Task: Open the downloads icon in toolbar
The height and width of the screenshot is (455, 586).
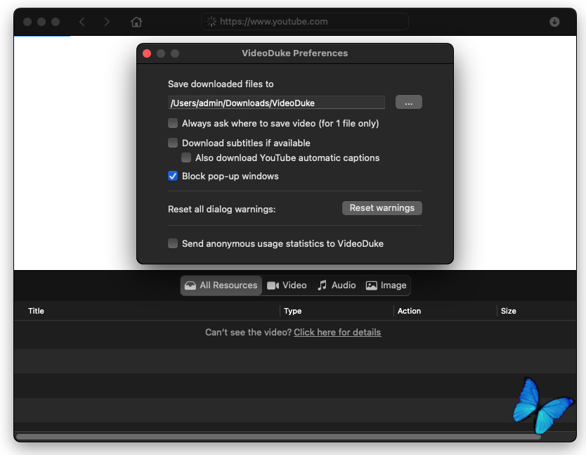Action: (554, 22)
